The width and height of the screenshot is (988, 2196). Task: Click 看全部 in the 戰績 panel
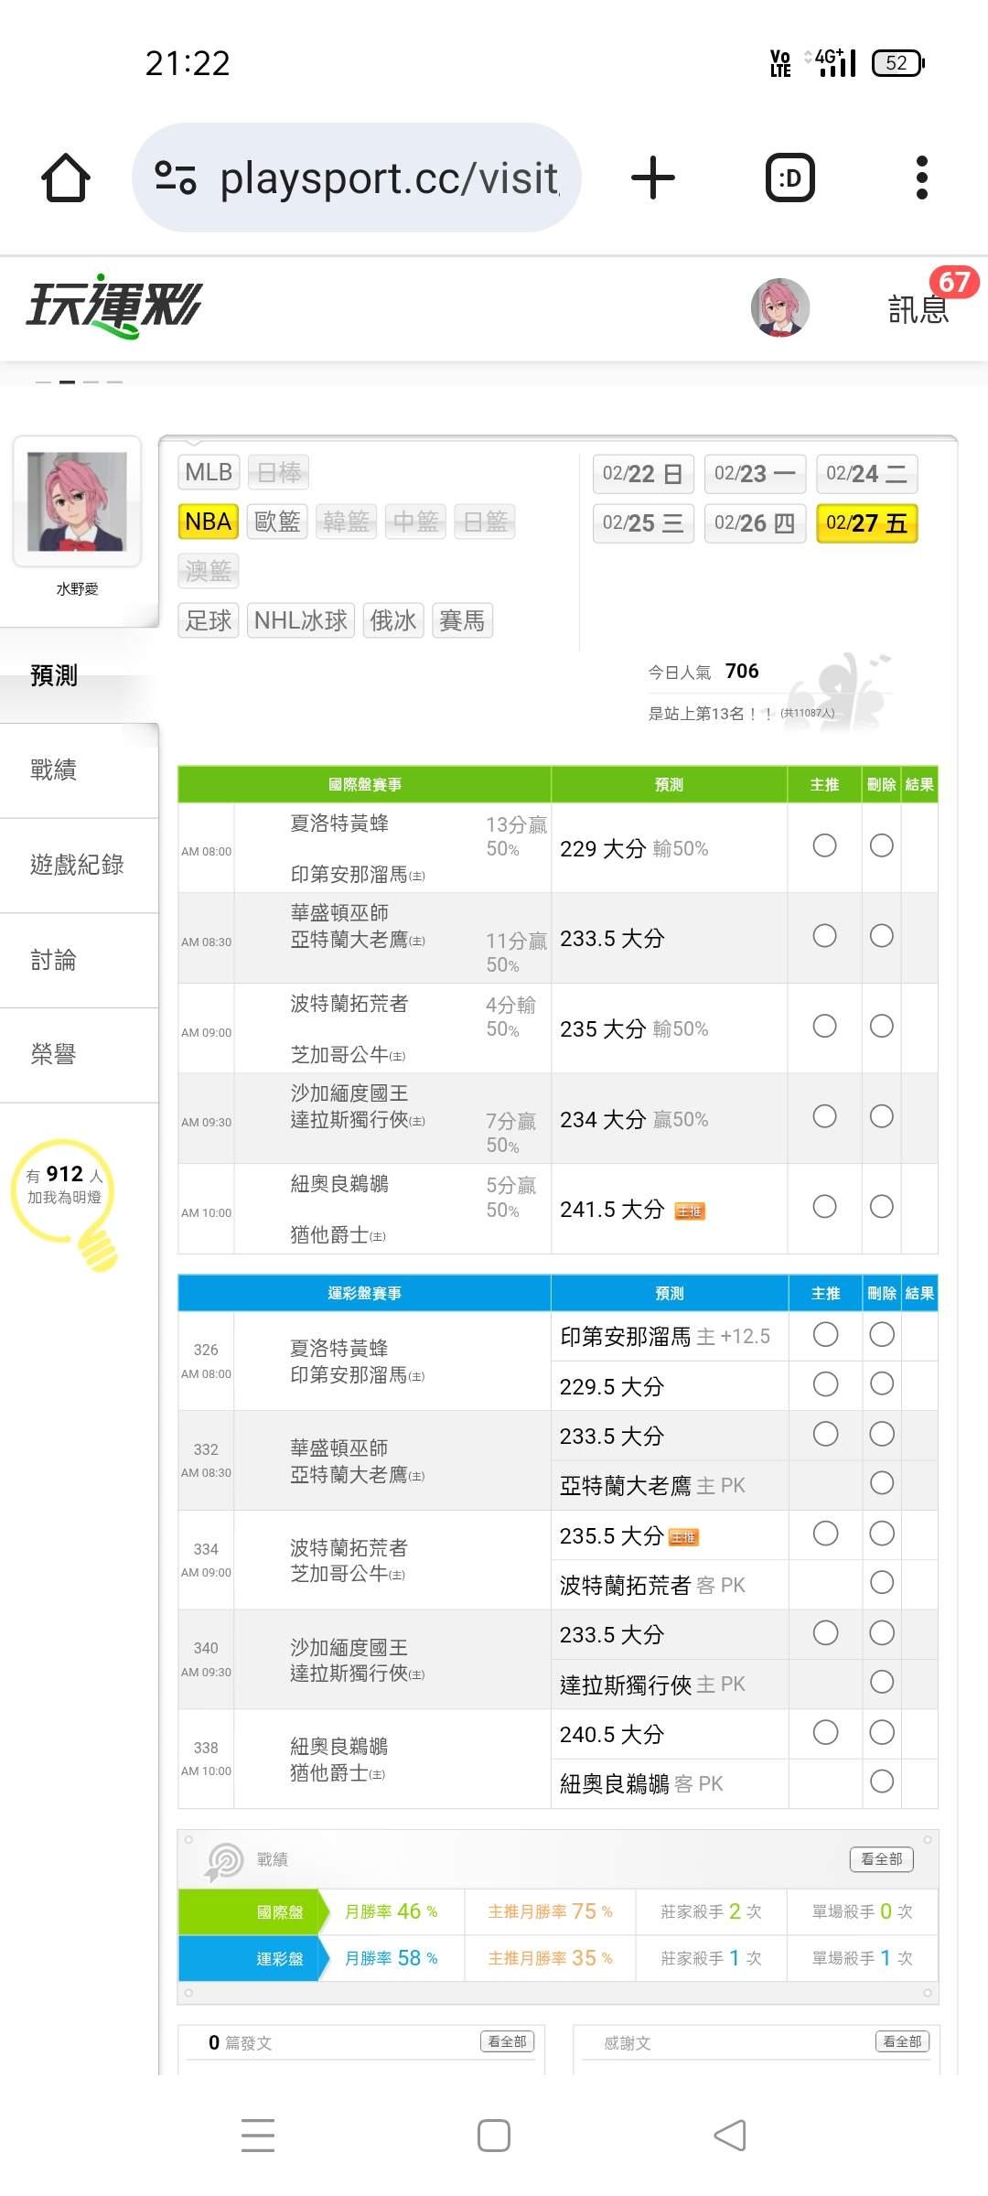[x=881, y=1859]
